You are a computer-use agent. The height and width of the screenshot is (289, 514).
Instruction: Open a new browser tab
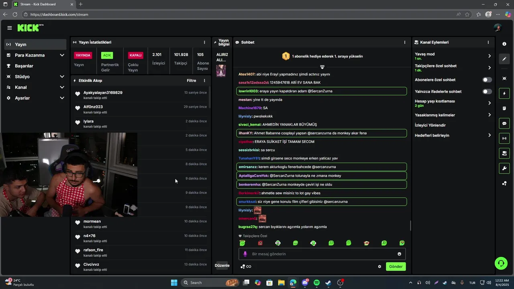point(81,4)
